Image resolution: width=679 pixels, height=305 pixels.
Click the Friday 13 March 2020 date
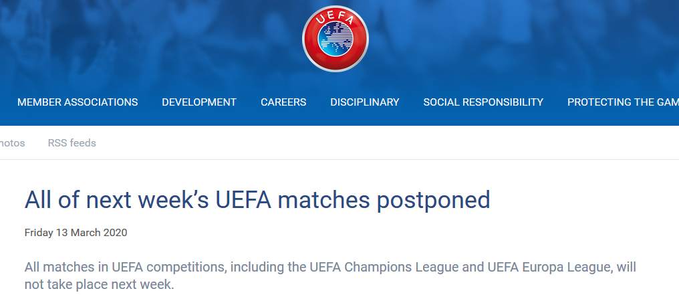click(x=76, y=233)
